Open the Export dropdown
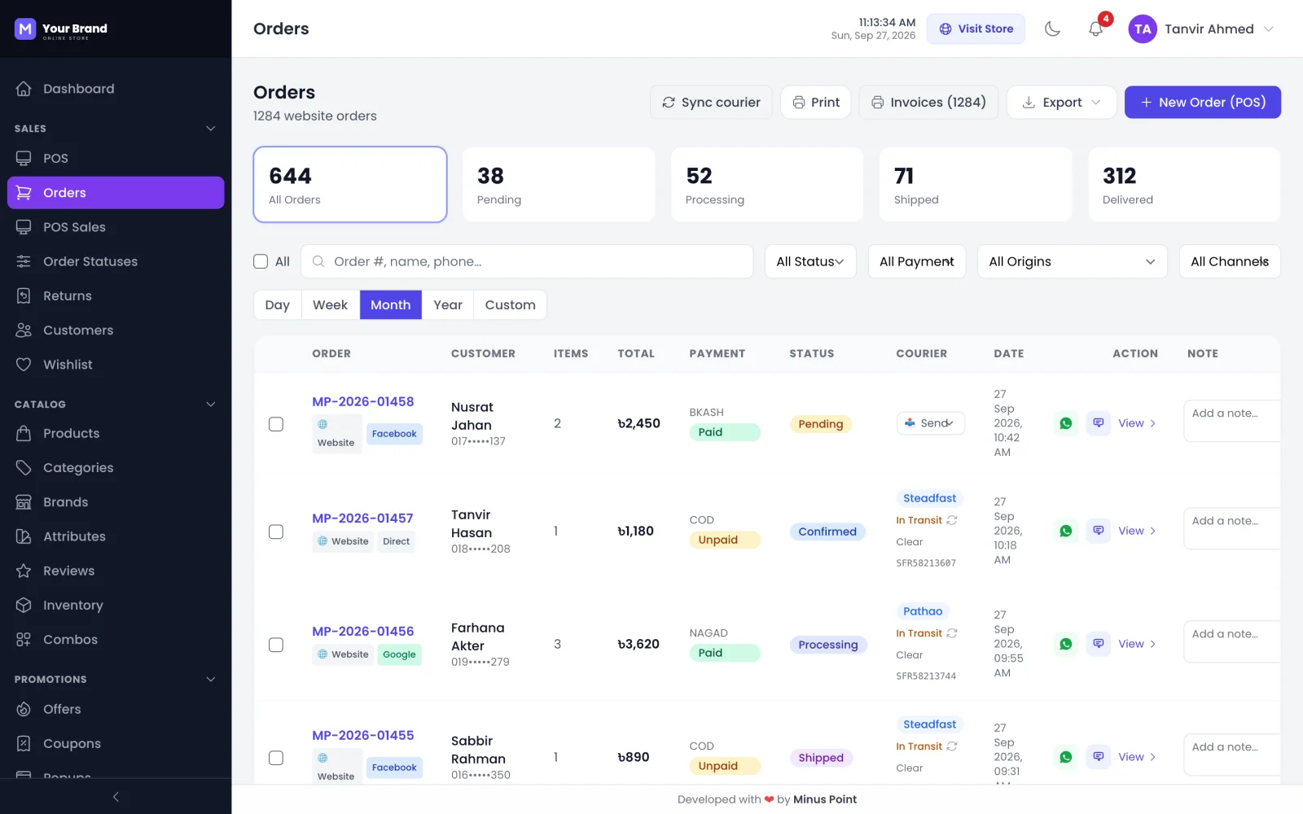1303x814 pixels. point(1061,103)
